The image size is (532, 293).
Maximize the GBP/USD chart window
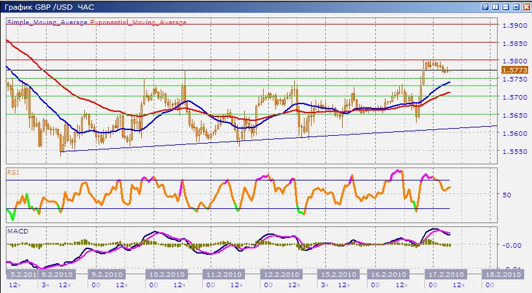coord(516,6)
